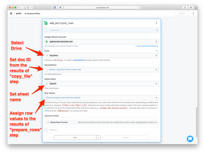Click the pin icon in Configure header

(x=157, y=30)
